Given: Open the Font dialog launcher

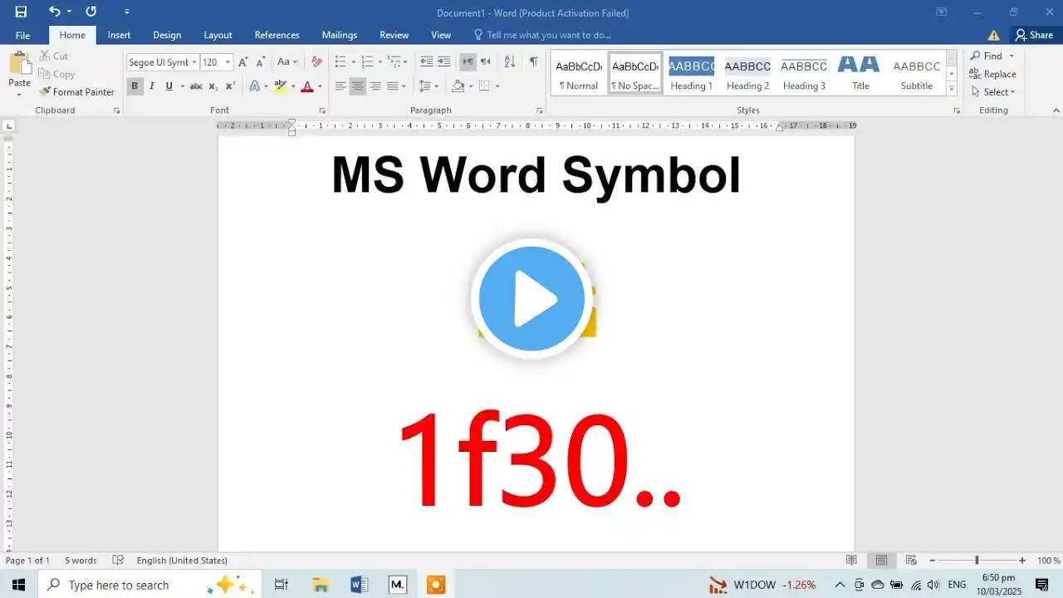Looking at the screenshot, I should coord(322,110).
